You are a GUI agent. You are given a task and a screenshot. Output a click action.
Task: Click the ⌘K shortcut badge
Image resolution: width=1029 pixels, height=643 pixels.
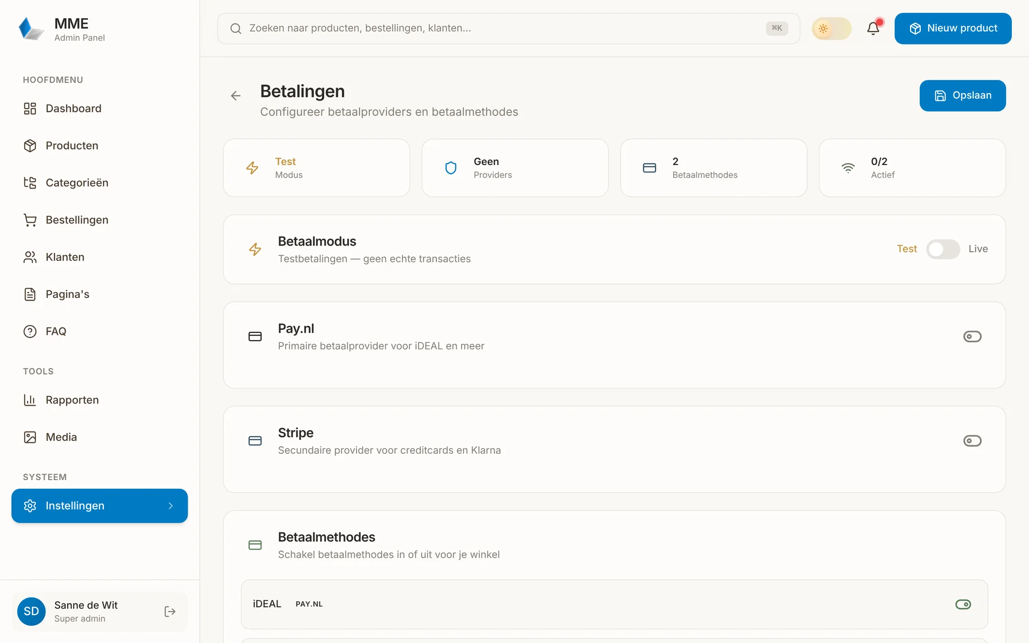click(x=777, y=28)
